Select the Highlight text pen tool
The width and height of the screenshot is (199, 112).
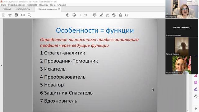click(x=101, y=15)
